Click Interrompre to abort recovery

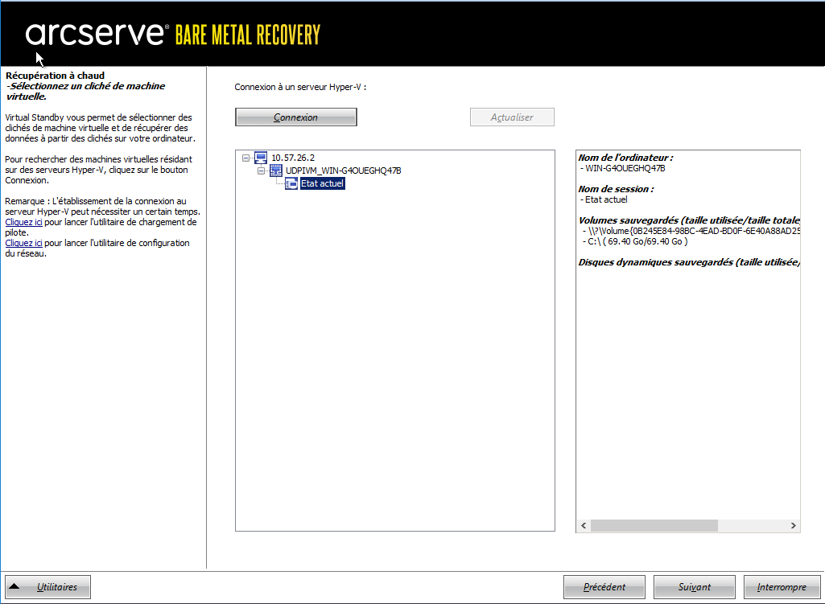782,586
